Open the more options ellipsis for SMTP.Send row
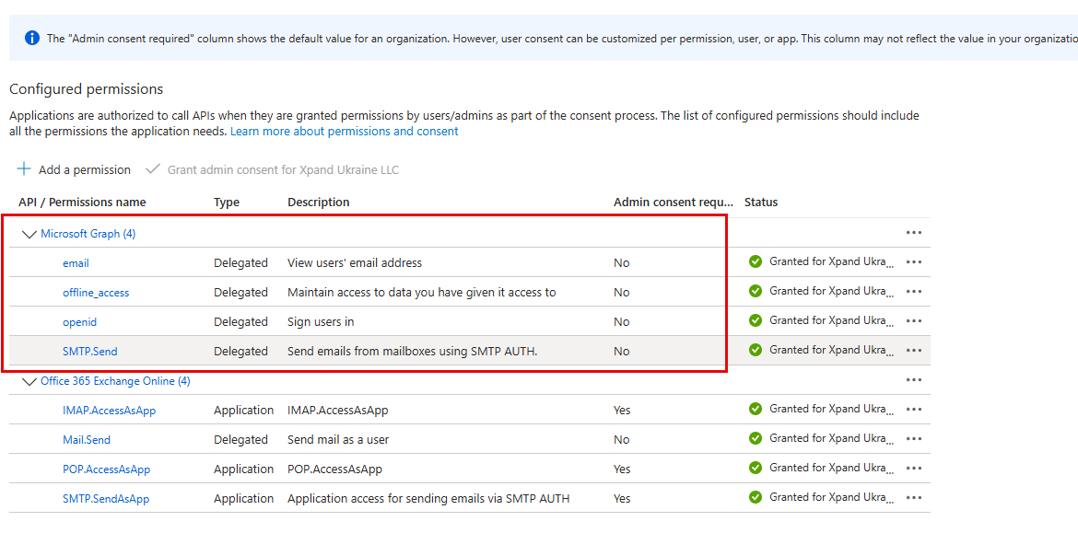The width and height of the screenshot is (1078, 533). point(913,351)
